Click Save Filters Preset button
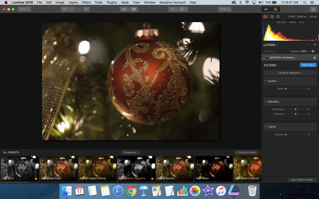The image size is (319, 199). tap(302, 180)
